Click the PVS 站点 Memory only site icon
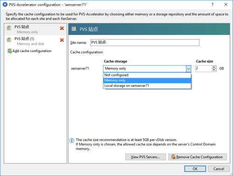 pos(9,28)
